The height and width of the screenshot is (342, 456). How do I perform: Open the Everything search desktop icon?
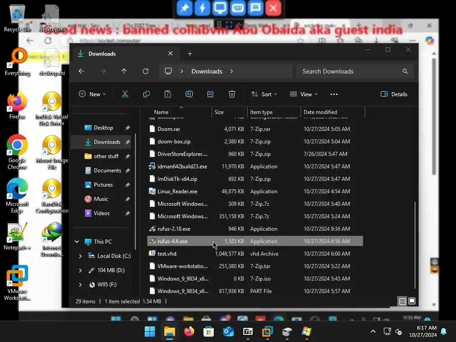tap(17, 62)
